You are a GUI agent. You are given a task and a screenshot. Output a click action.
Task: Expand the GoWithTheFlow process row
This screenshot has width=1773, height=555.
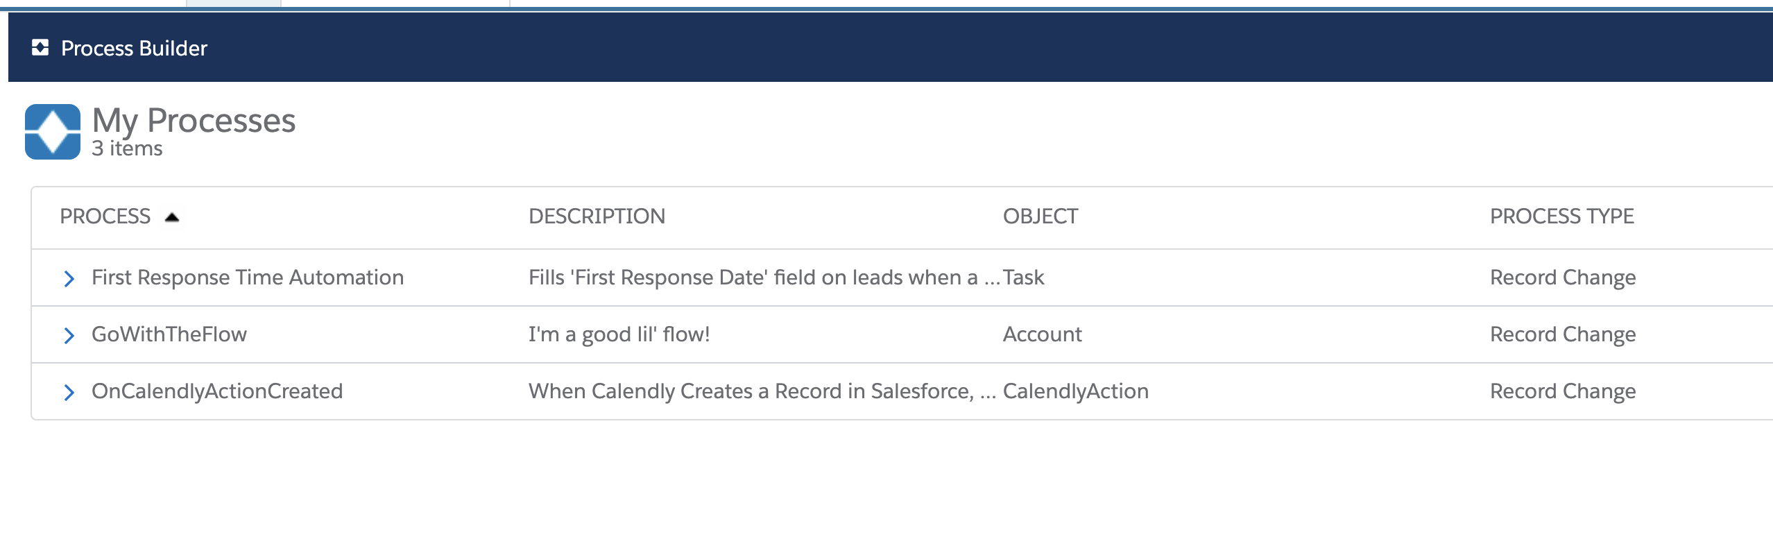click(69, 336)
